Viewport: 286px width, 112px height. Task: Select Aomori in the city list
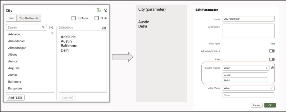[13, 61]
